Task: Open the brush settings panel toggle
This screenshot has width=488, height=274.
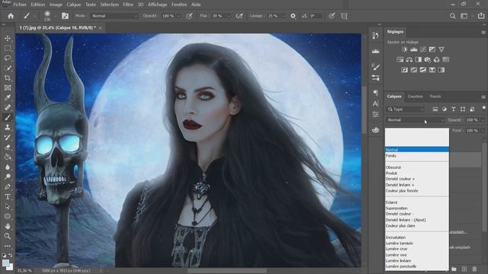Action: pyautogui.click(x=65, y=16)
